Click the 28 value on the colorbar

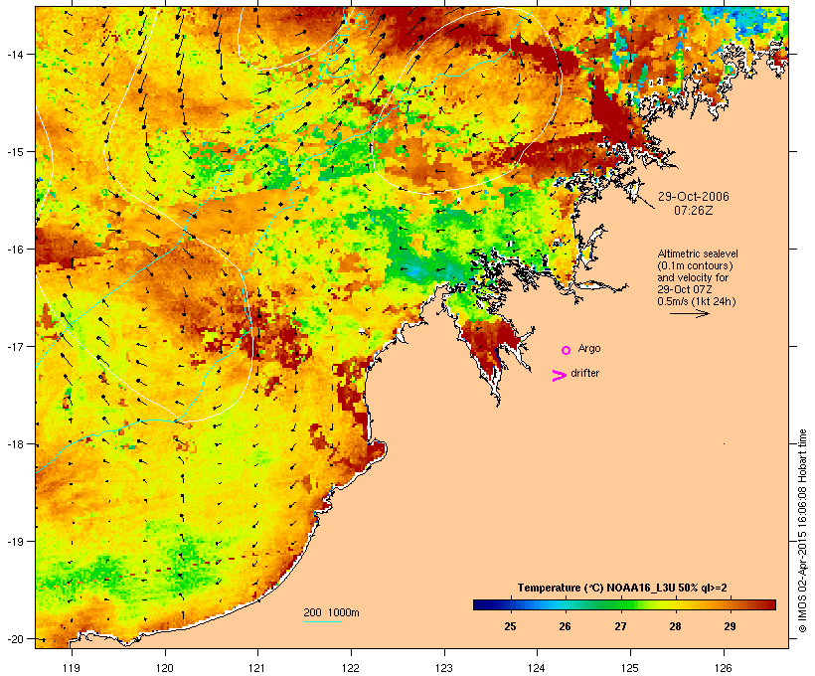tap(675, 626)
